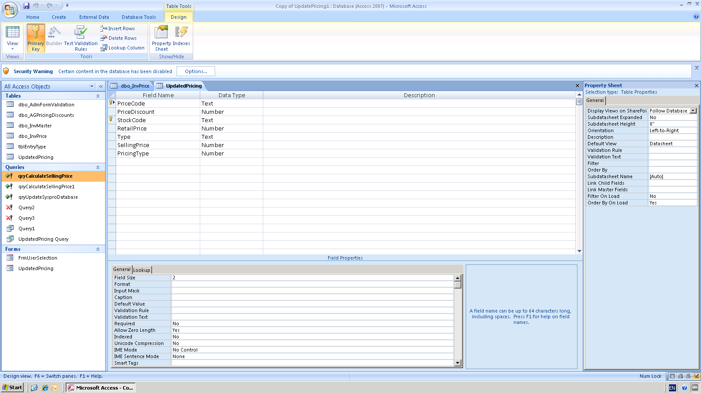Switch to PivotTable View via the status bar icon
Viewport: 701px width, 394px height.
pos(680,376)
